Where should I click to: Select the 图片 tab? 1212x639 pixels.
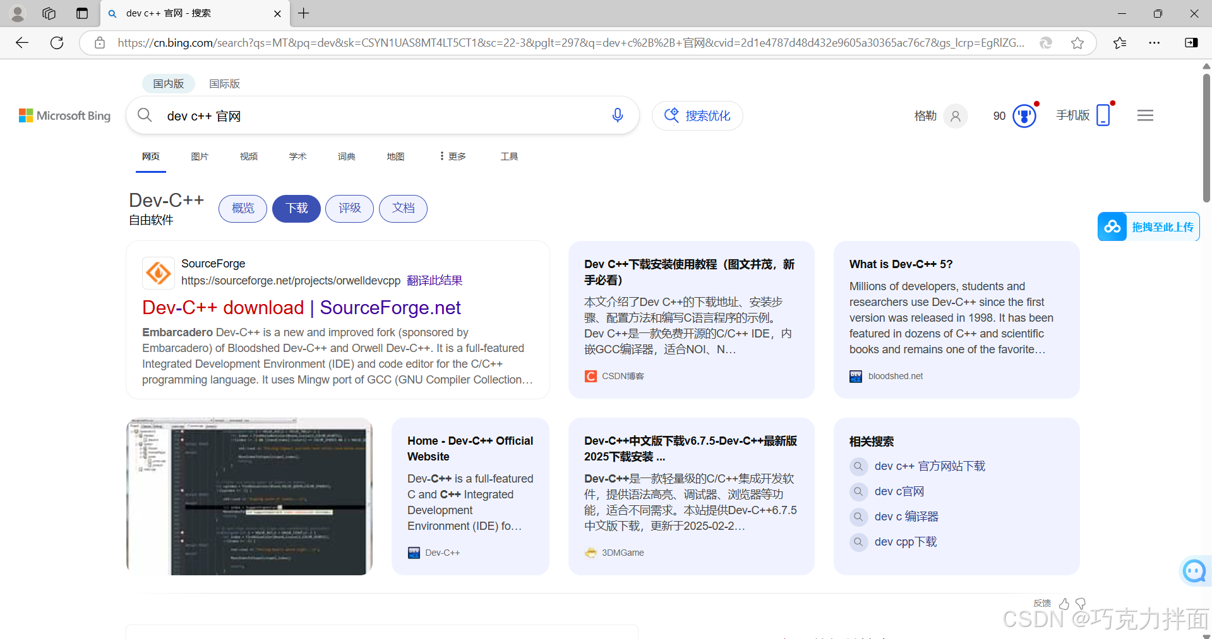(200, 156)
